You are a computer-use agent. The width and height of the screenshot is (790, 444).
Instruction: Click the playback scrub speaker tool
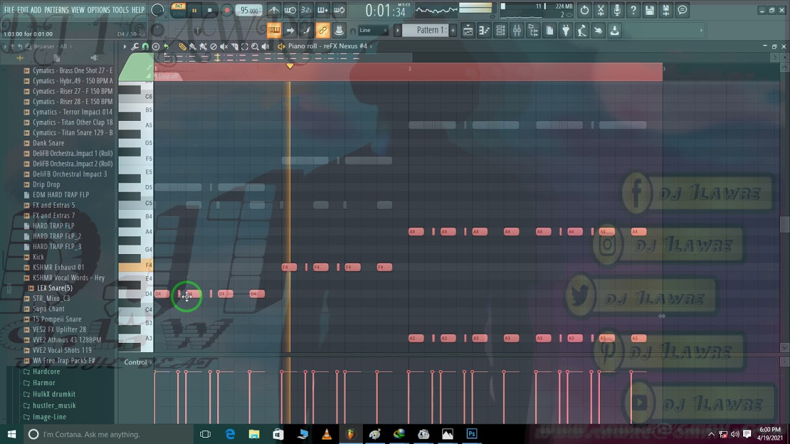[265, 46]
